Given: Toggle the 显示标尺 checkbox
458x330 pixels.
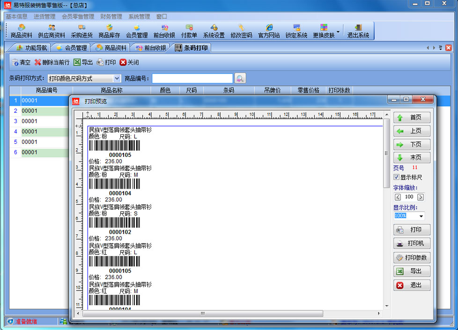Looking at the screenshot, I should pyautogui.click(x=397, y=177).
